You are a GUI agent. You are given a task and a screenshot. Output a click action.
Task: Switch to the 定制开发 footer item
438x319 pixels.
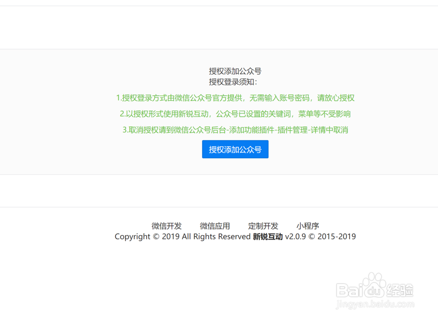pos(262,226)
